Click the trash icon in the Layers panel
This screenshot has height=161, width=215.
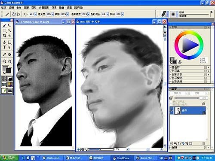203,143
